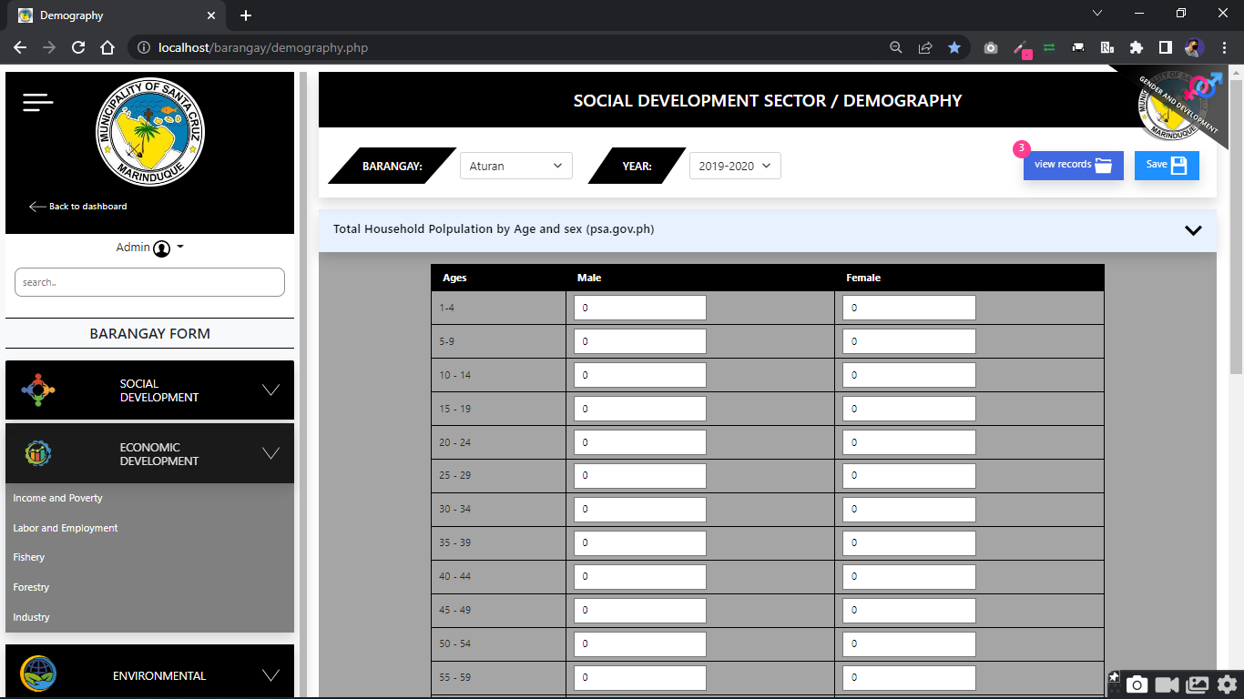Screen dimensions: 1244x699
Task: Click the Male input for ages 1-4
Action: (x=639, y=308)
